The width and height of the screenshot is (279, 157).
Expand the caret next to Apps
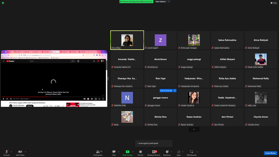[x=183, y=152]
